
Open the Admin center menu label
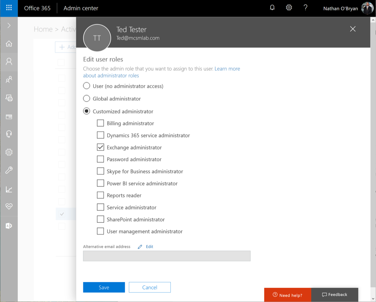pos(80,8)
